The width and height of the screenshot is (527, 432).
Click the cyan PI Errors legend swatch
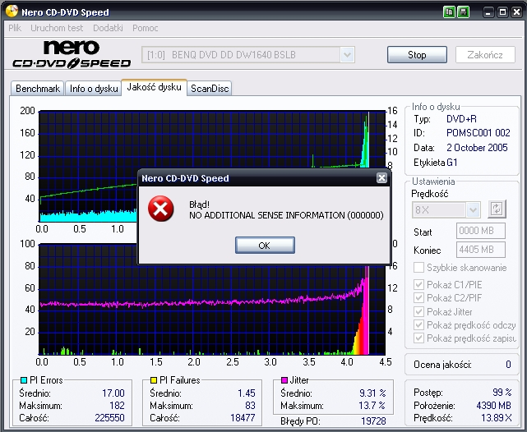[24, 380]
